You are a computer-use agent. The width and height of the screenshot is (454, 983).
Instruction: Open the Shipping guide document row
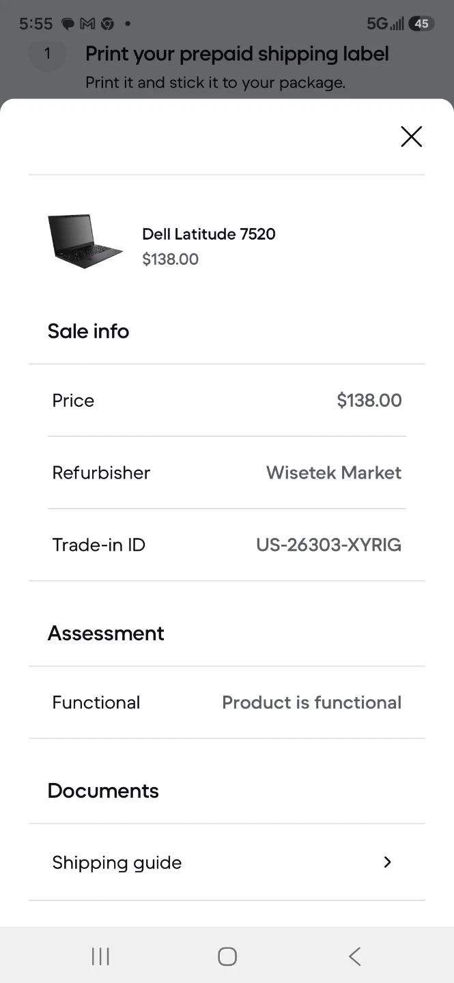tap(227, 862)
